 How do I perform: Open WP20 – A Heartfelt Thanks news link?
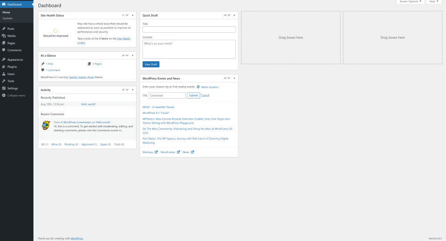pyautogui.click(x=158, y=107)
